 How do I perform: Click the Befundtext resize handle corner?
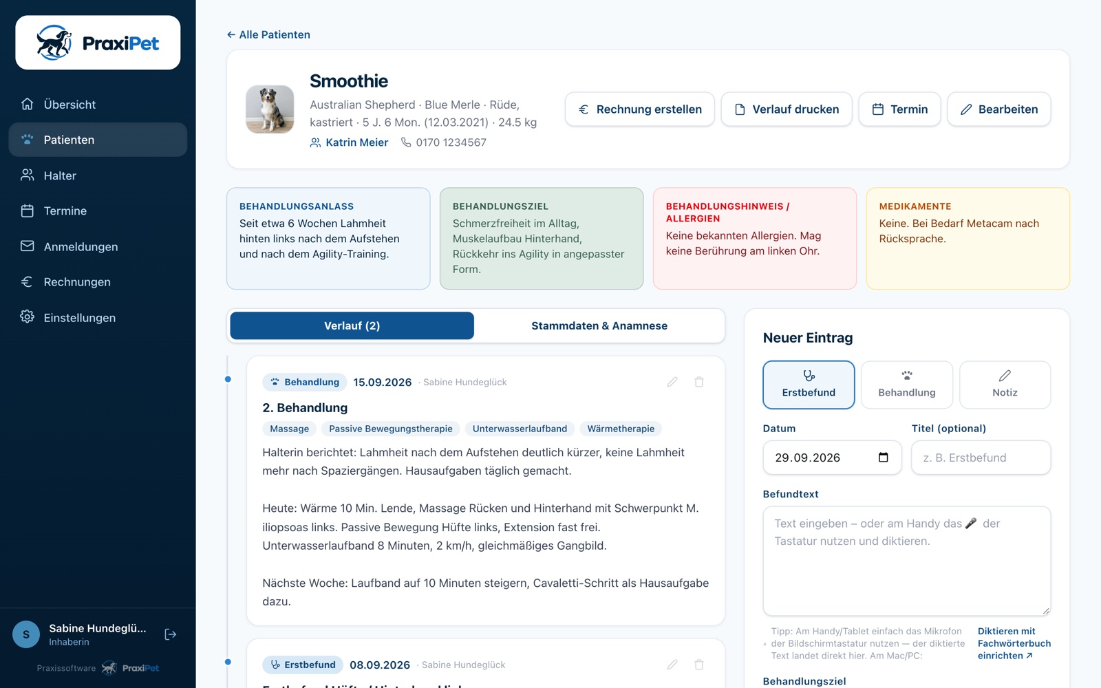tap(1046, 610)
